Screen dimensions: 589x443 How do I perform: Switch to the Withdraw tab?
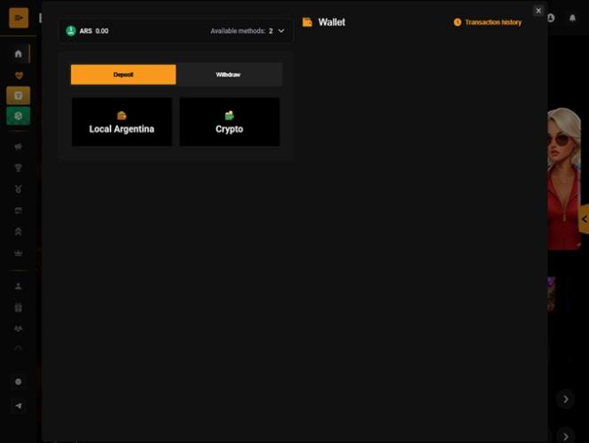[x=229, y=75]
